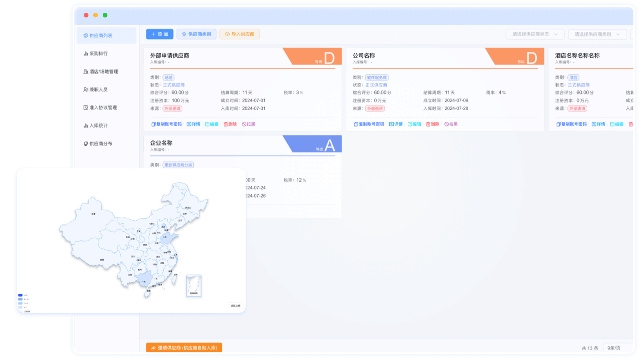Toggle the 3~5 map legend swatch
This screenshot has height=359, width=640.
(20, 303)
